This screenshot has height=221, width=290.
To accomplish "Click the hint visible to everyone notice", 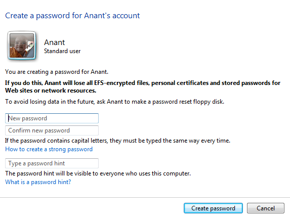I will [x=98, y=173].
